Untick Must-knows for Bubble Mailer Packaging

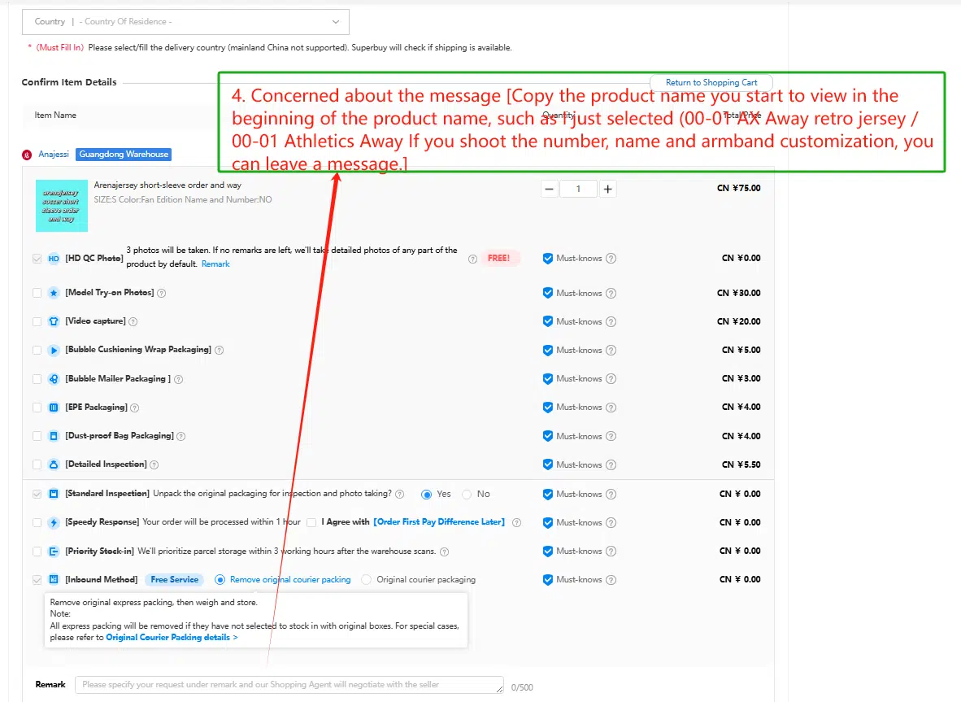point(548,379)
